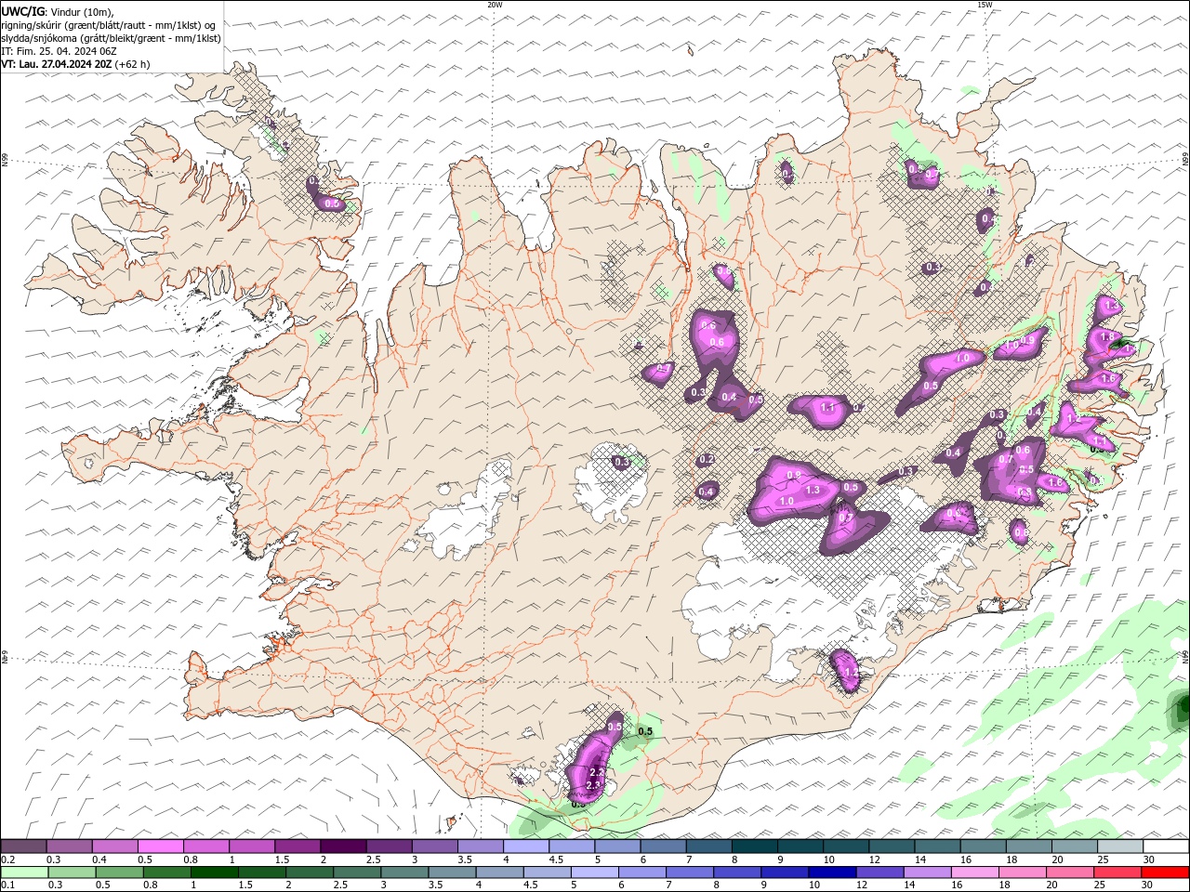The width and height of the screenshot is (1190, 892).
Task: Pick the snow-scale swatch labeled 1.5
Action: 297,846
